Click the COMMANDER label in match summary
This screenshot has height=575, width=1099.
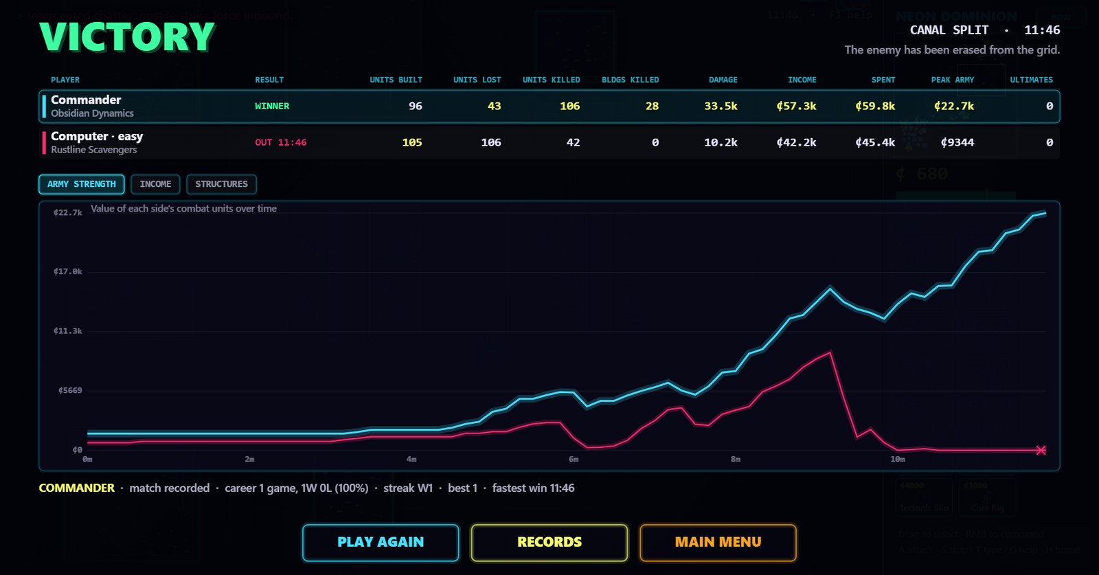[77, 488]
